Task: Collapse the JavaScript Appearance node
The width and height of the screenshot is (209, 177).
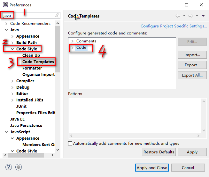Action: tap(12, 138)
